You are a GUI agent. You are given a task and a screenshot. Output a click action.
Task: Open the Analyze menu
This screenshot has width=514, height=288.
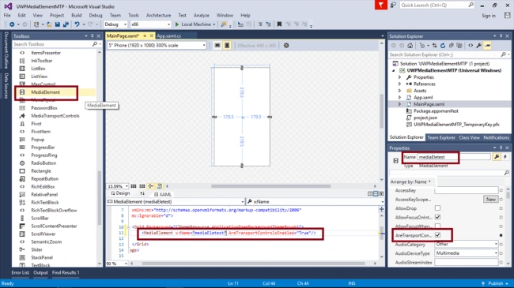tap(202, 15)
